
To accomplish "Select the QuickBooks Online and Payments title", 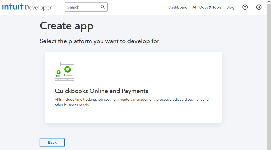I will 101,91.
